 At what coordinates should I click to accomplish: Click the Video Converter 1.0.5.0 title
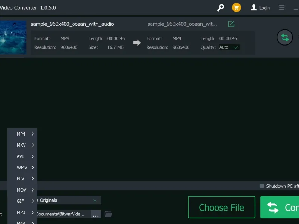point(28,8)
